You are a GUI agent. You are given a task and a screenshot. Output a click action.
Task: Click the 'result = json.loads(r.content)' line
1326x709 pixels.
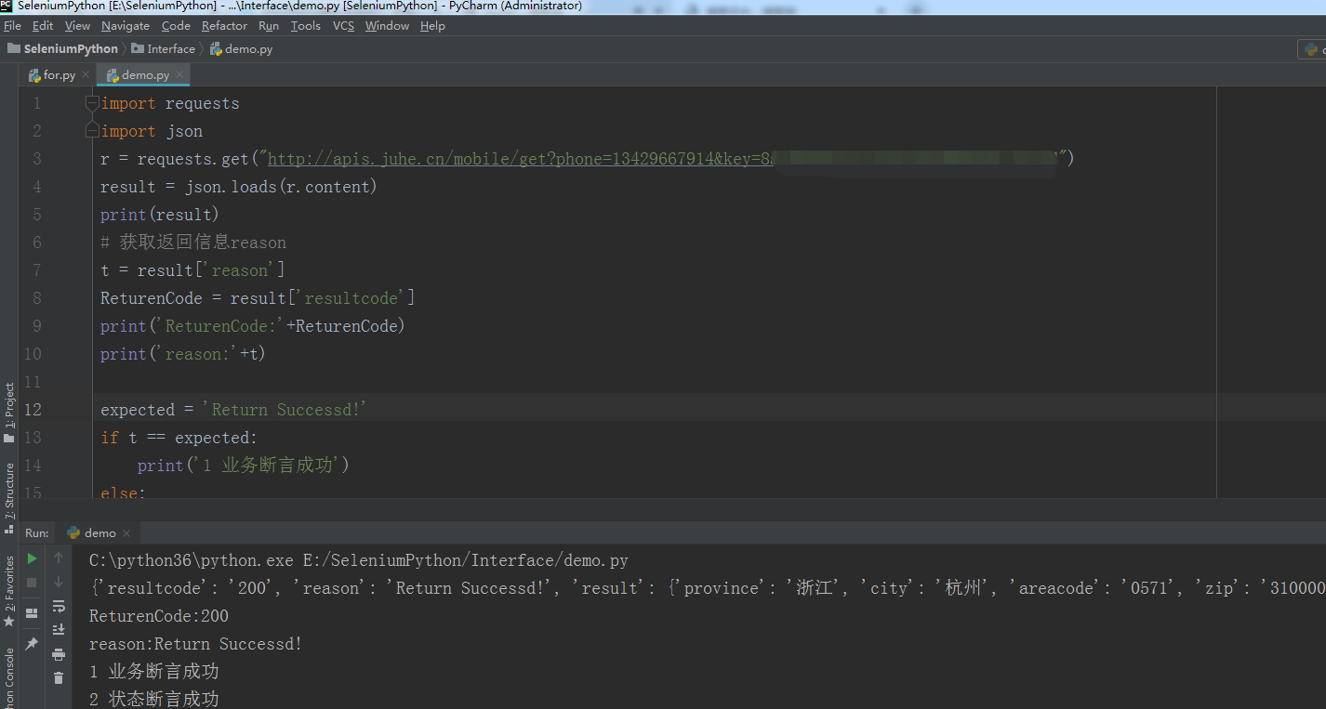click(x=239, y=187)
